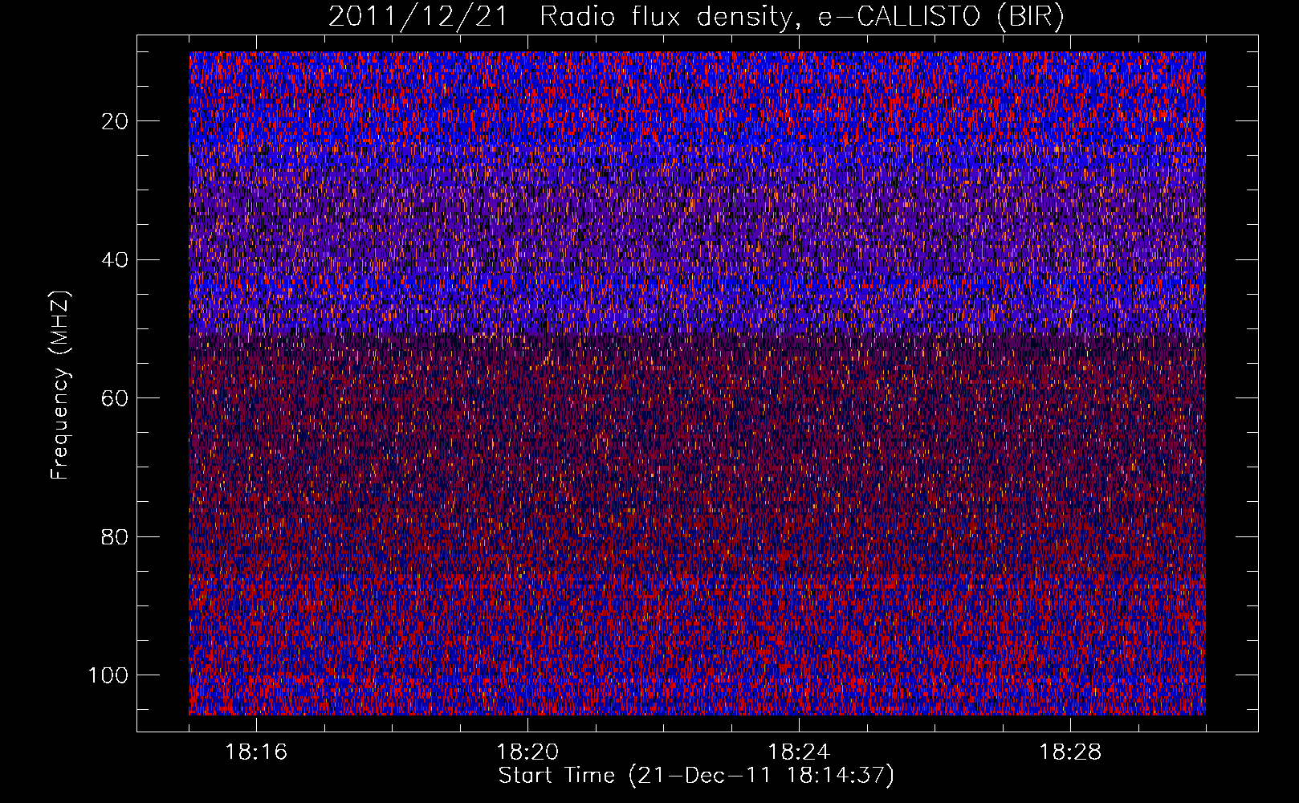
Task: Click the 18:28 time tick label
Action: pos(1070,752)
